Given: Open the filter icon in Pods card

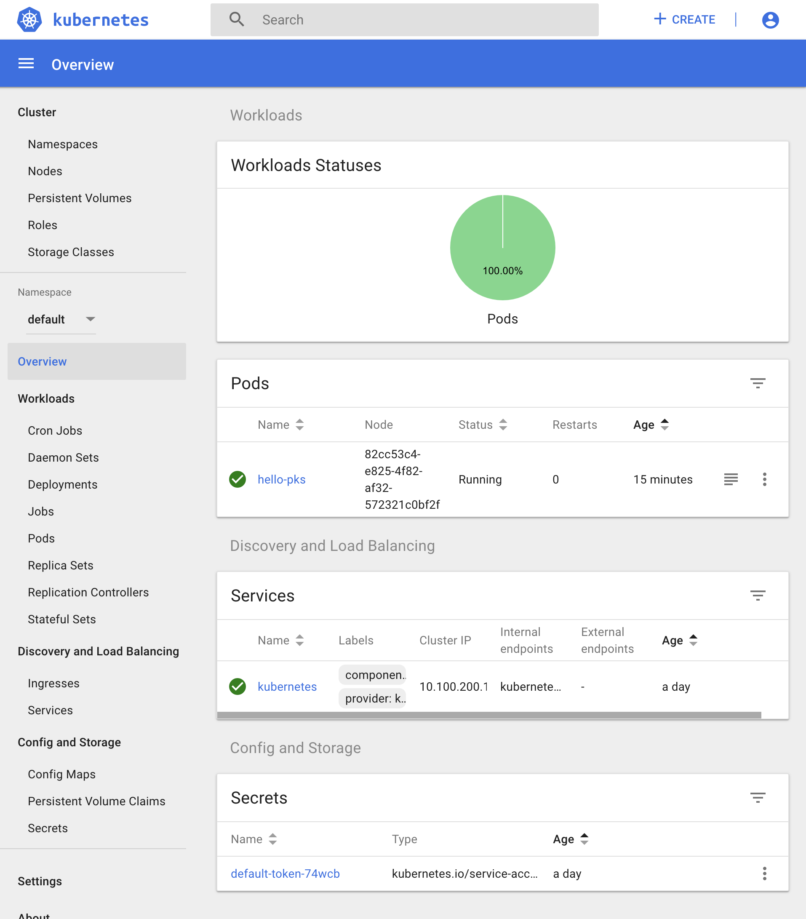Looking at the screenshot, I should point(758,384).
